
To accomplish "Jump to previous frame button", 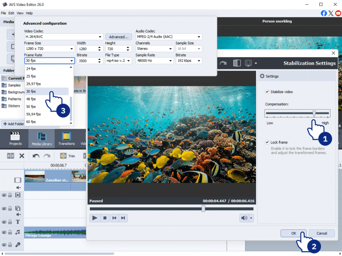I will click(114, 218).
